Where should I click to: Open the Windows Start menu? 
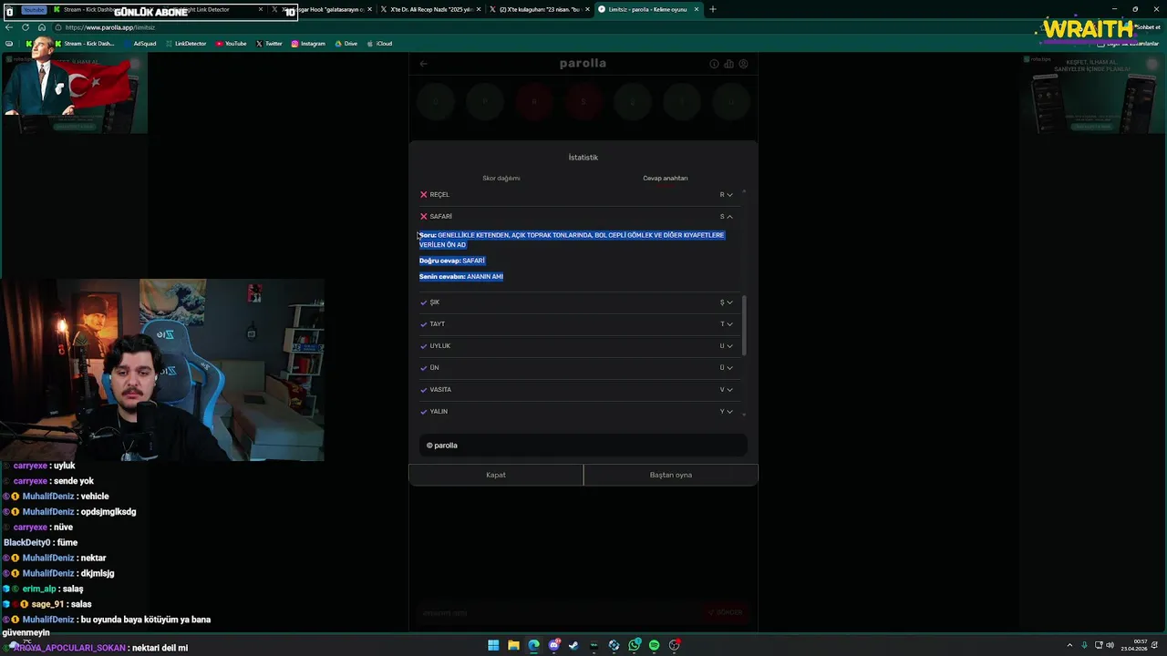click(493, 645)
